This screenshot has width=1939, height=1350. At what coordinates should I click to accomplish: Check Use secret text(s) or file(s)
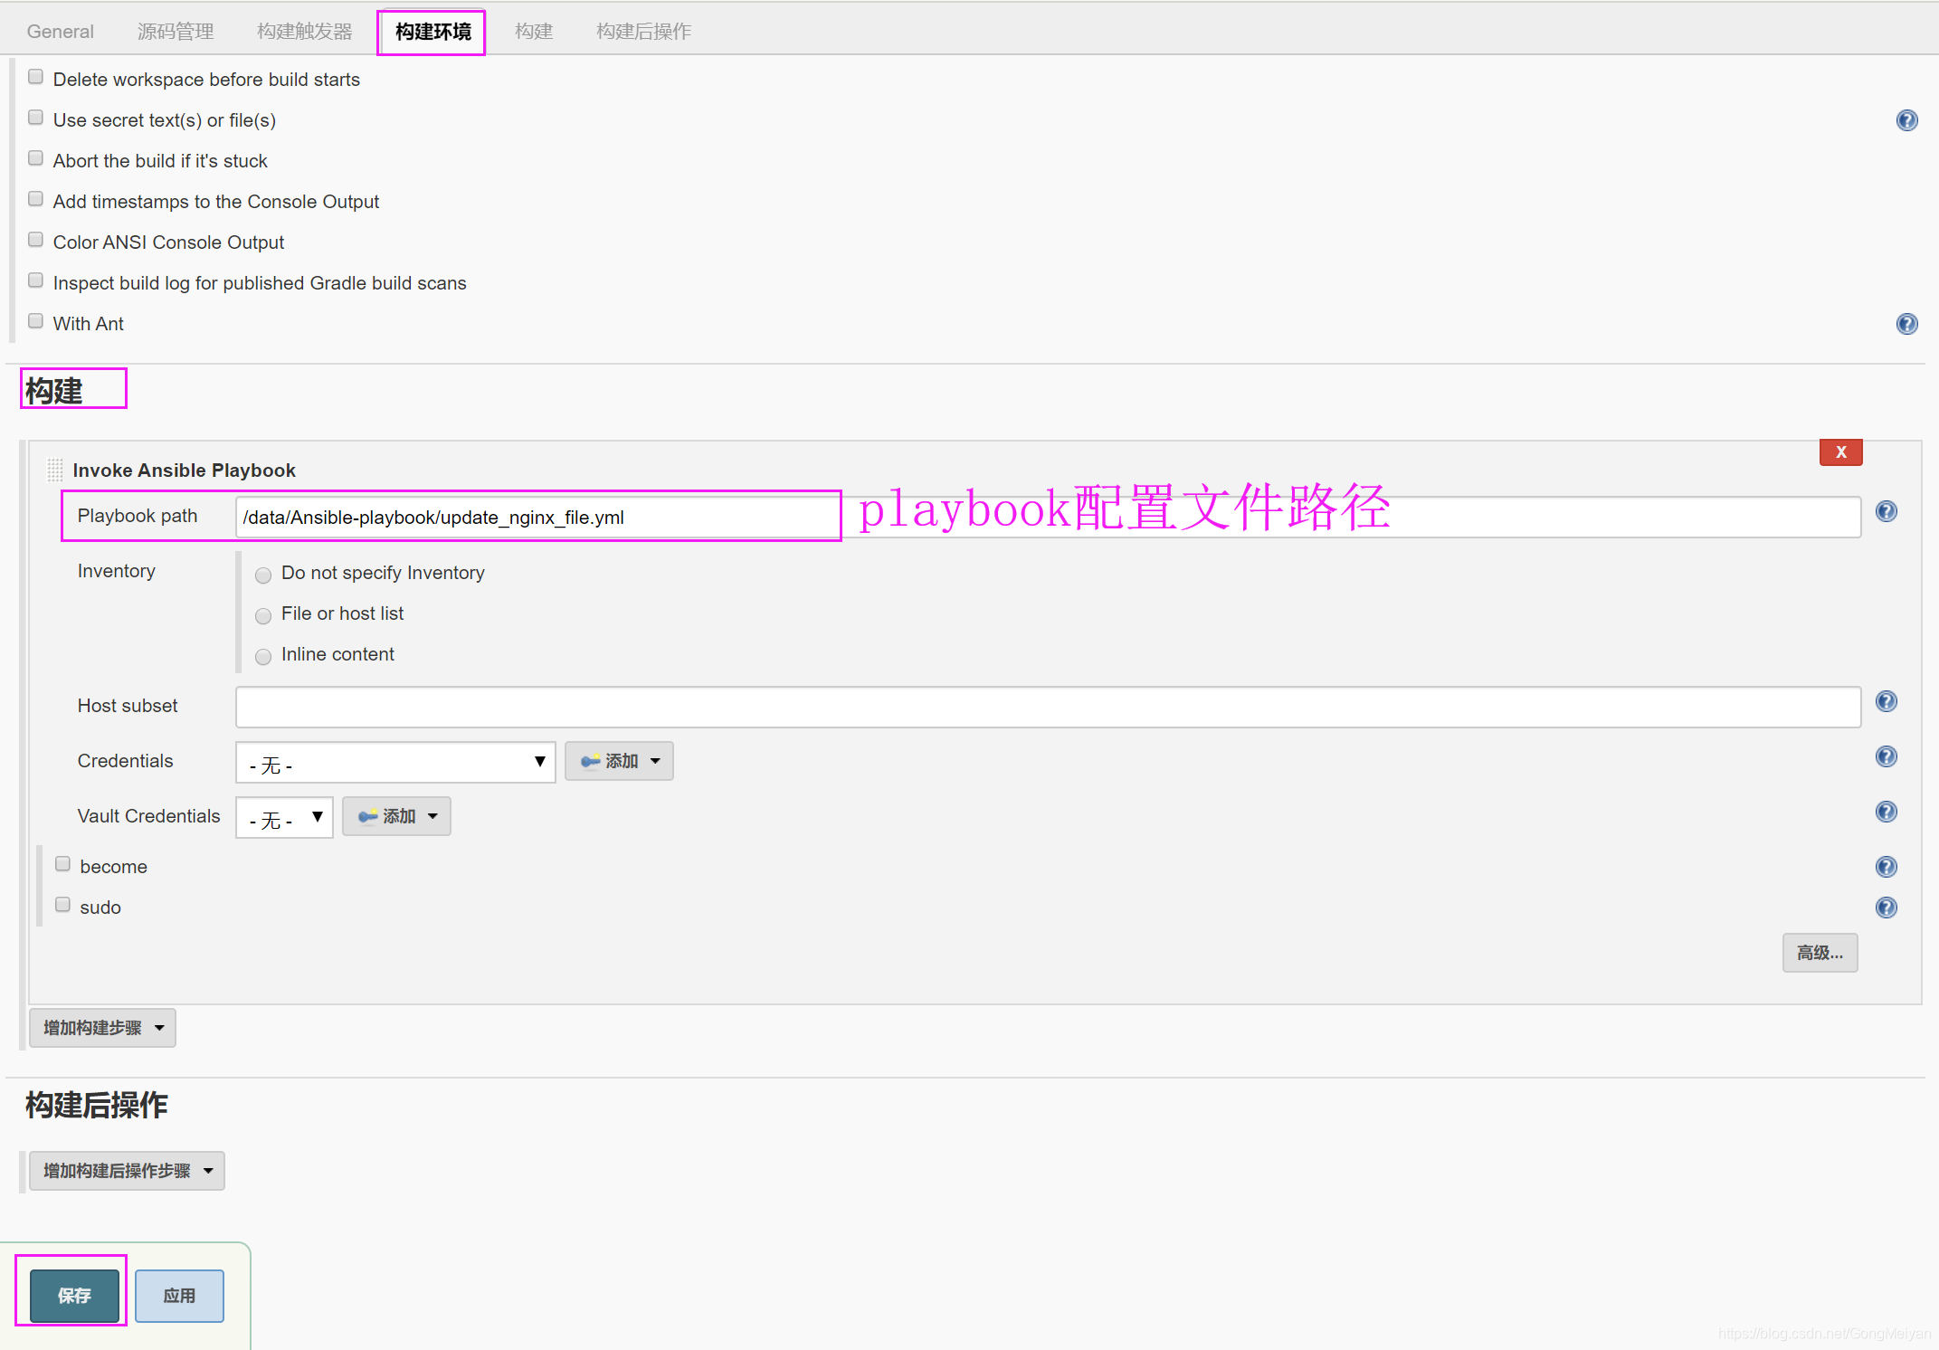click(x=35, y=118)
